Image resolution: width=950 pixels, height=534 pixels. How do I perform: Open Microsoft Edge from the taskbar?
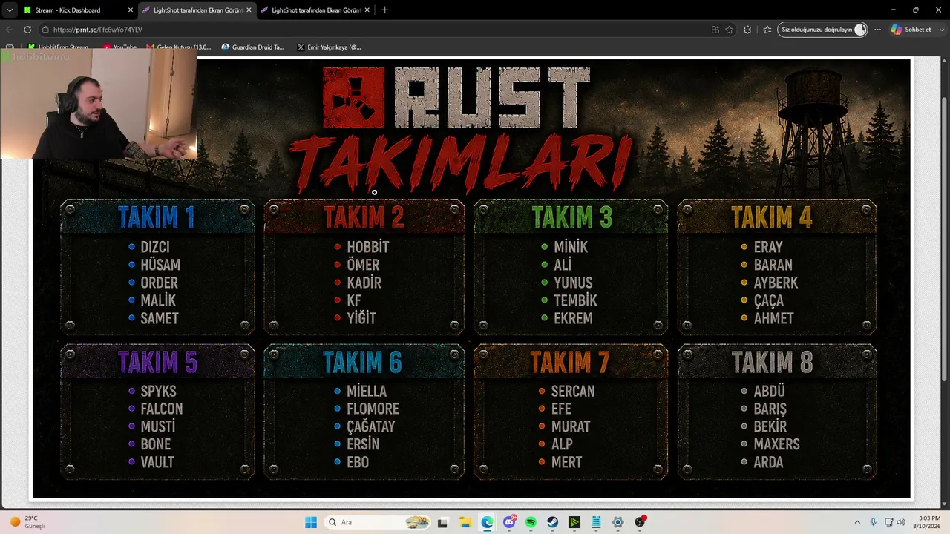pyautogui.click(x=487, y=522)
